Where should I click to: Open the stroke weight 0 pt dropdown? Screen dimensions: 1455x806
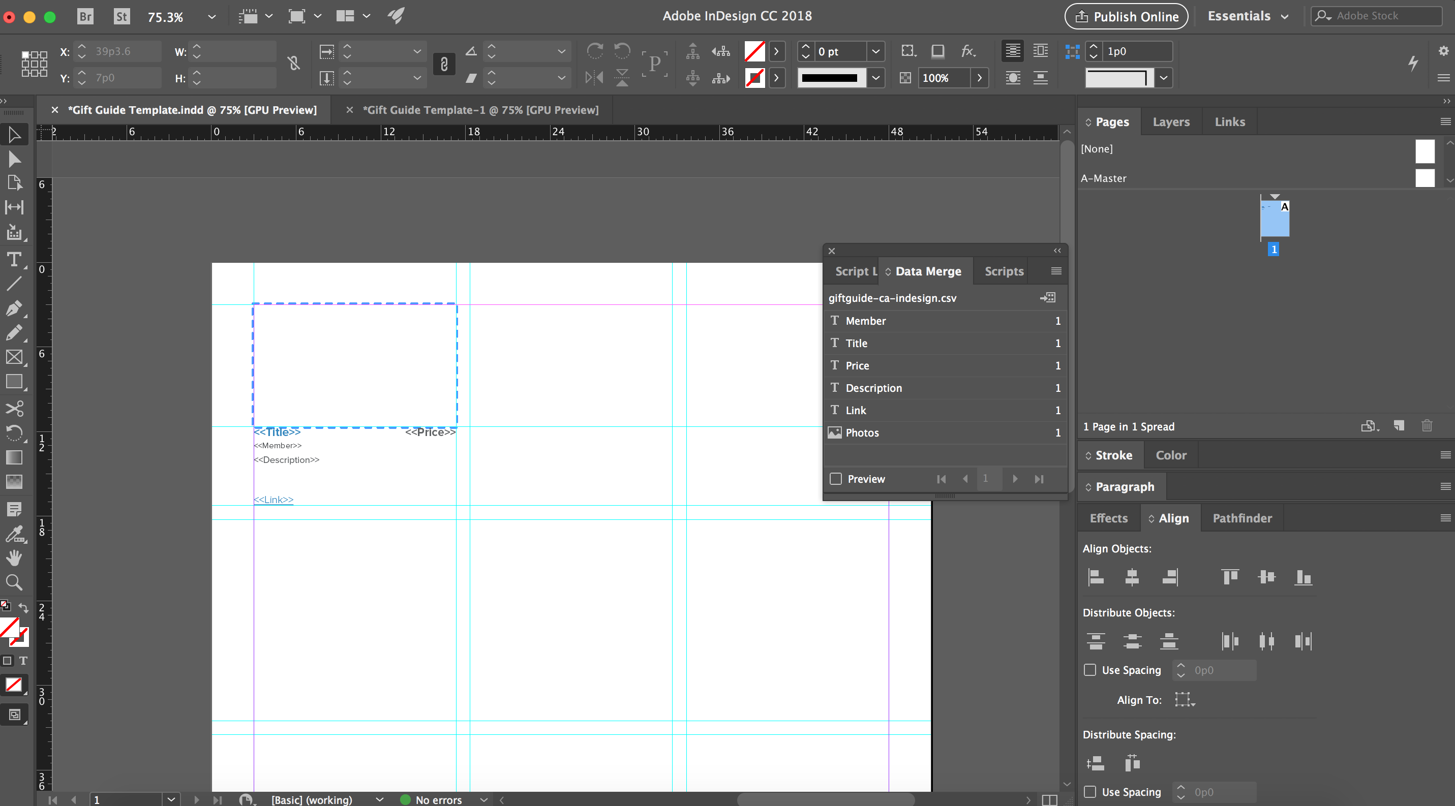point(875,51)
